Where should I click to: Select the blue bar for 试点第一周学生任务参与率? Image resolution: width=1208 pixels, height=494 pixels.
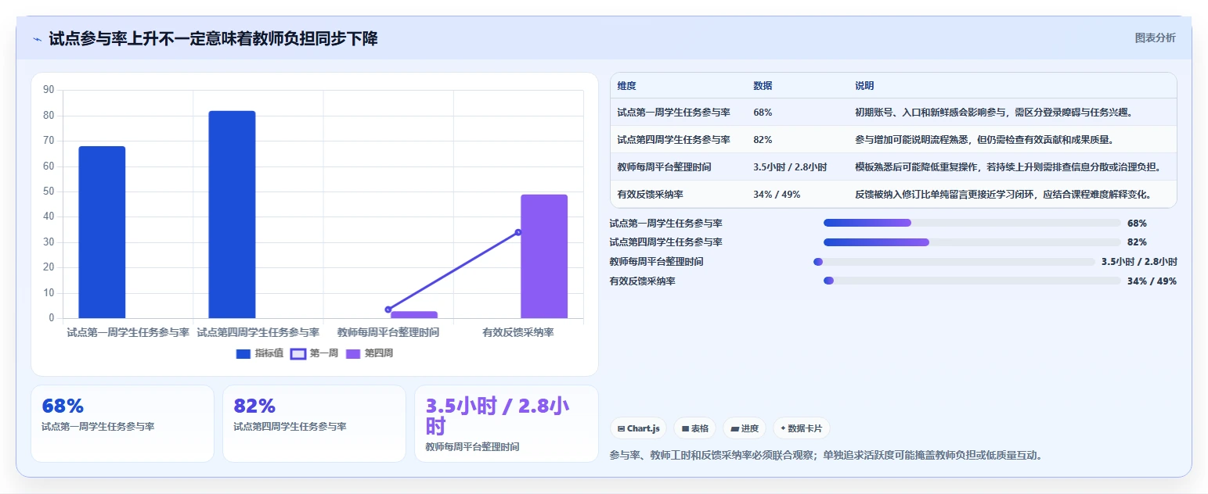point(102,232)
